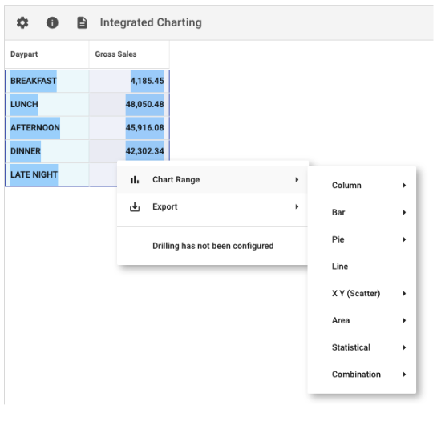
Task: Expand the Statistical submenu arrow
Action: pyautogui.click(x=404, y=347)
